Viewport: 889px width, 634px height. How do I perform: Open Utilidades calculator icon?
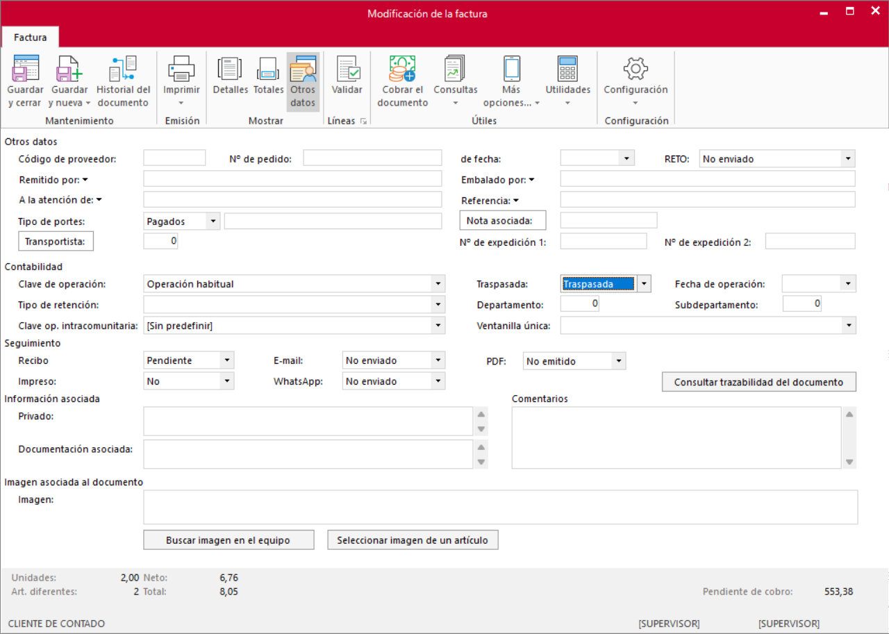(x=567, y=68)
